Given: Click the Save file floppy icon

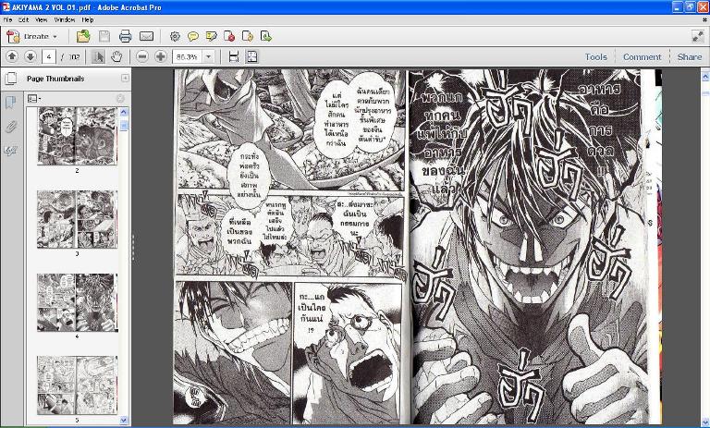Looking at the screenshot, I should point(104,36).
